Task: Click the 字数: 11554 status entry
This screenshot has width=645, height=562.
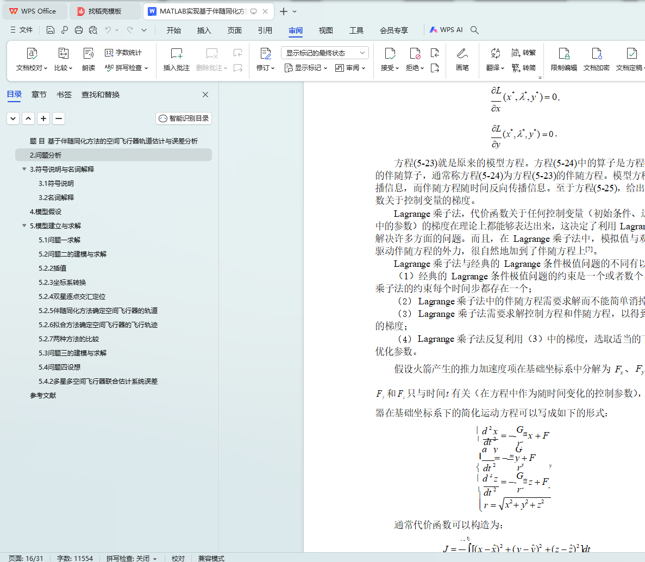Action: [x=75, y=558]
